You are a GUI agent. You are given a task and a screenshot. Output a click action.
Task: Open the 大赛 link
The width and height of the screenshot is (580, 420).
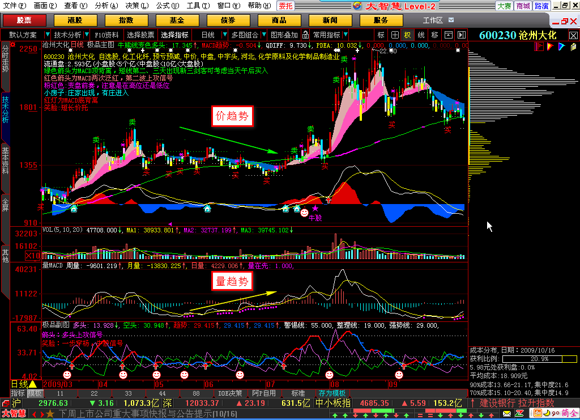(504, 6)
